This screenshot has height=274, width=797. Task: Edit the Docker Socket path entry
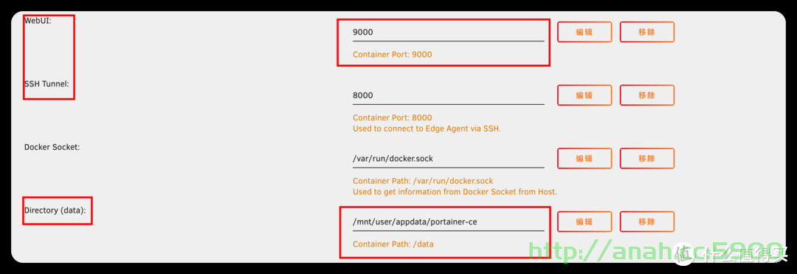[x=584, y=158]
